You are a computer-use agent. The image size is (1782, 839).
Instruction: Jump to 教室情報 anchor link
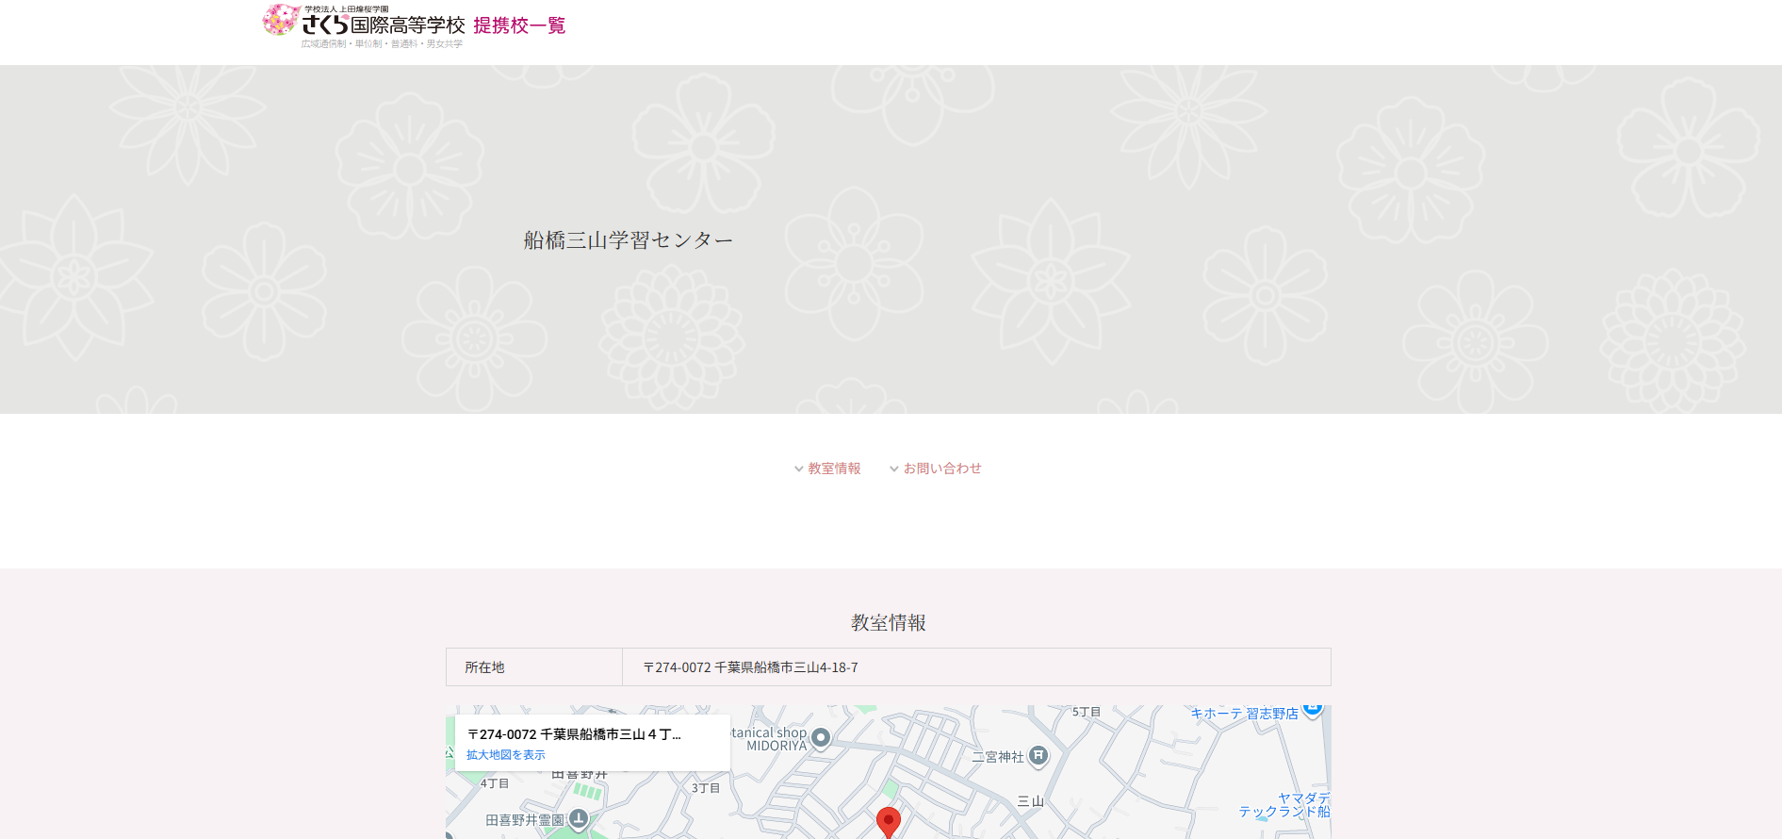(x=834, y=469)
